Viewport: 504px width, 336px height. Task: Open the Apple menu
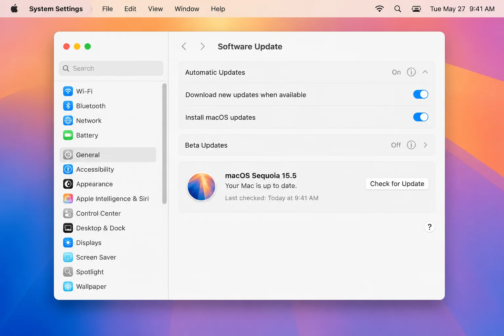(14, 9)
